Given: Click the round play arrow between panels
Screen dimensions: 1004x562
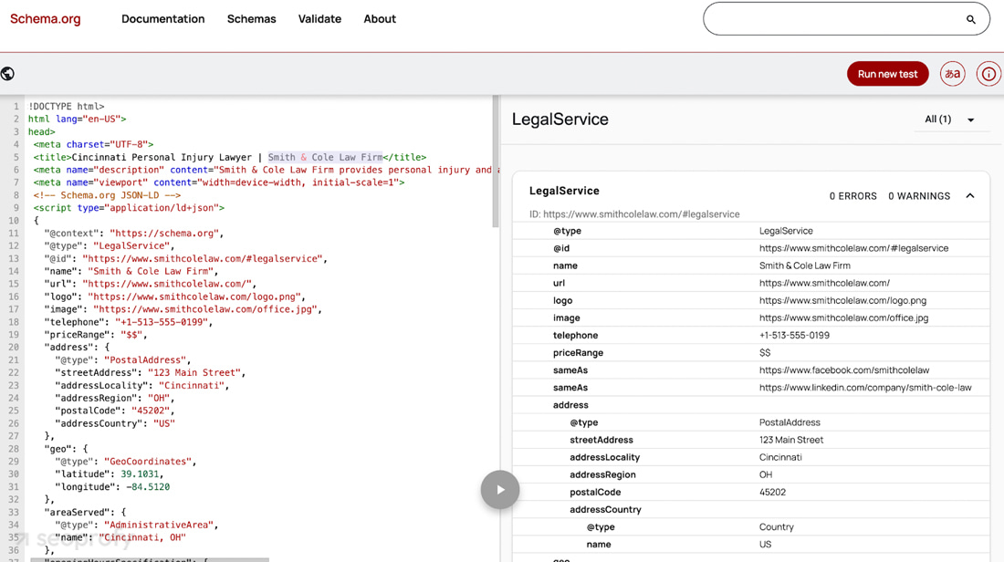Looking at the screenshot, I should 500,490.
